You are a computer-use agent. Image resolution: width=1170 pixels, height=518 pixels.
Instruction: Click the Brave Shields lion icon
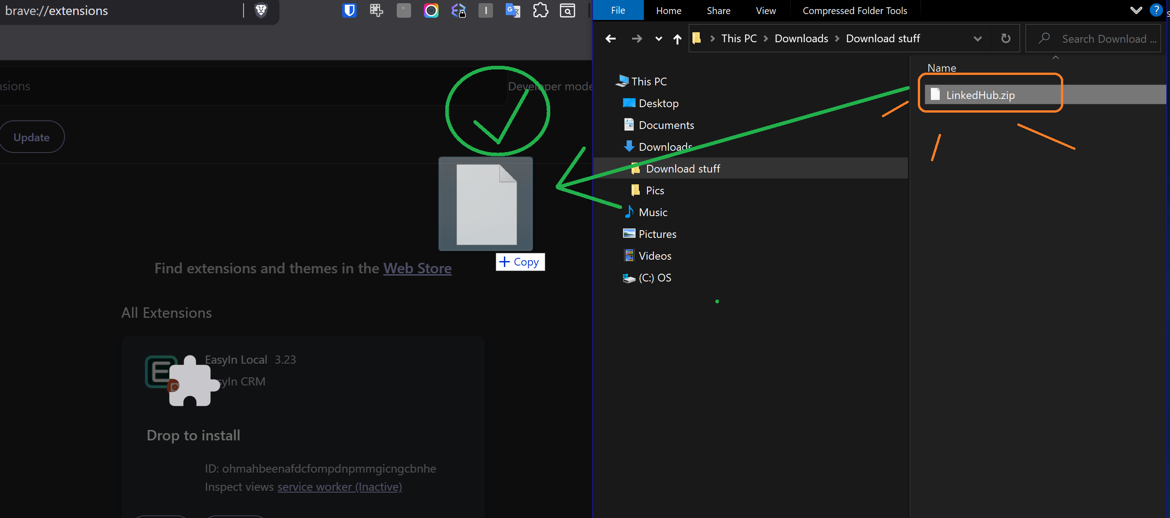coord(261,10)
